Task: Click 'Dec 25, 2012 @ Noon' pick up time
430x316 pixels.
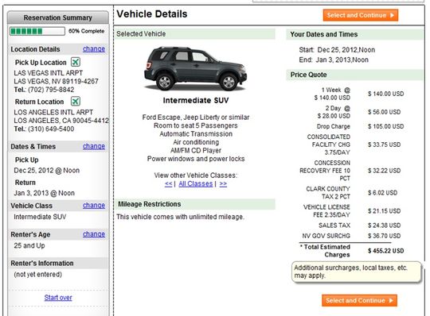Action: (x=47, y=170)
